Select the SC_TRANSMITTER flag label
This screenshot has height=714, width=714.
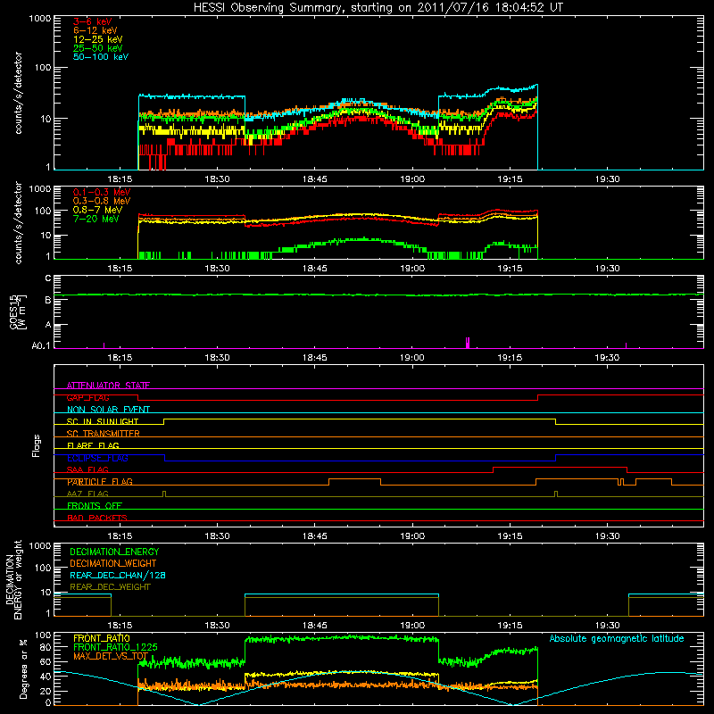click(x=103, y=434)
